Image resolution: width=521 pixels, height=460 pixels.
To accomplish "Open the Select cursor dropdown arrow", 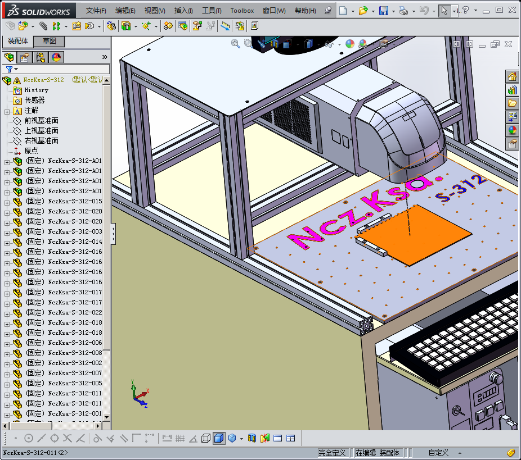I will [454, 11].
